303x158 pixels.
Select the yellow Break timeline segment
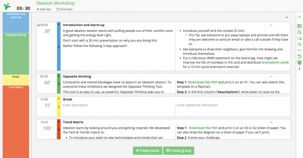click(16, 80)
